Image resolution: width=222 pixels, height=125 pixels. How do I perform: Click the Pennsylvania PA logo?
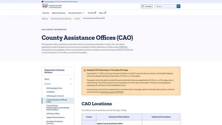(52, 6)
